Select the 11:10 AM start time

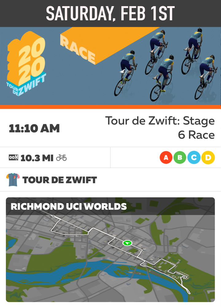click(34, 128)
